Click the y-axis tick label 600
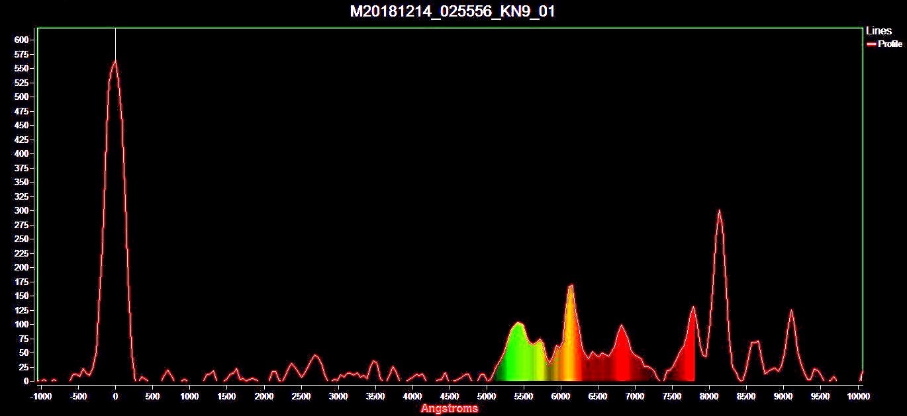Screen dimensions: 907x416 click(21, 40)
